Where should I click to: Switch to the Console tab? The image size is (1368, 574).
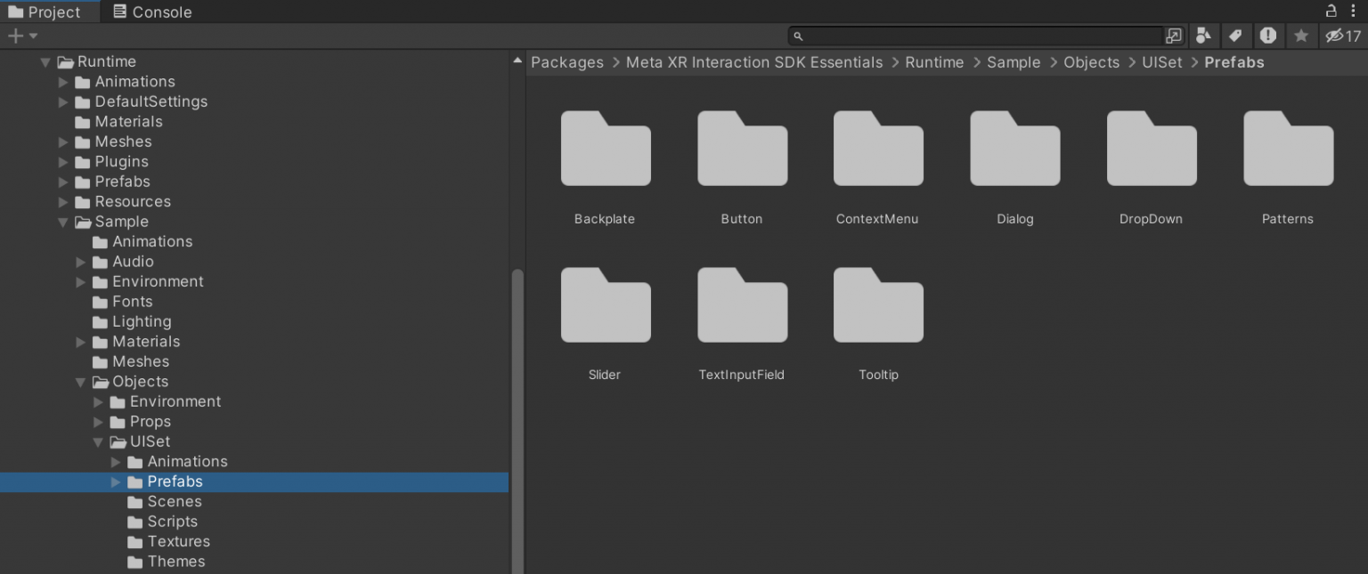coord(152,12)
